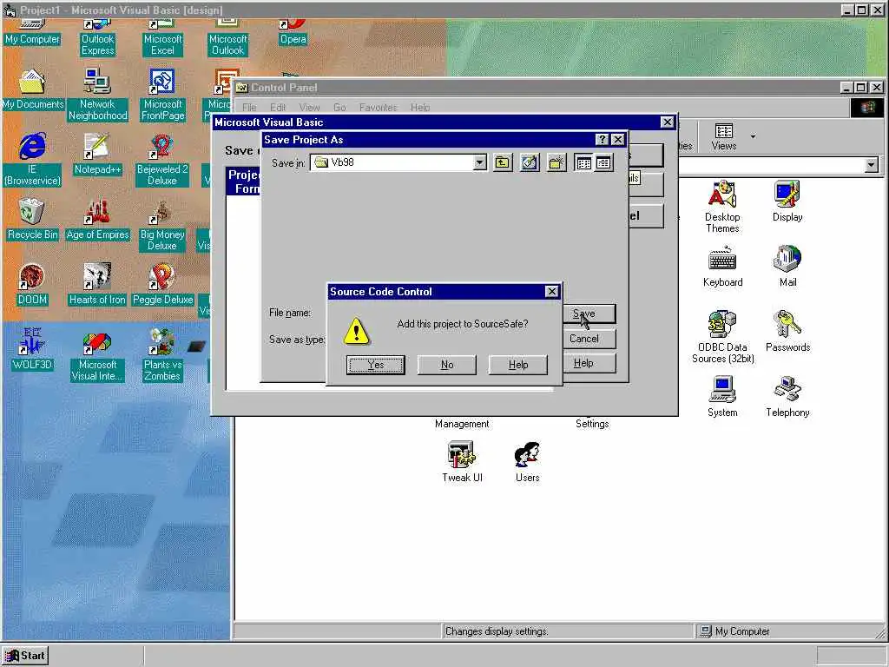Click 'Add this project to SourceSafe?' text
This screenshot has height=667, width=889.
pos(462,324)
